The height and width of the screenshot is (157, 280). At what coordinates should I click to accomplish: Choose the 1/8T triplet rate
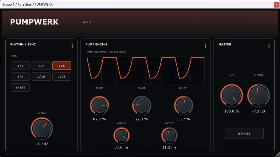[62, 77]
